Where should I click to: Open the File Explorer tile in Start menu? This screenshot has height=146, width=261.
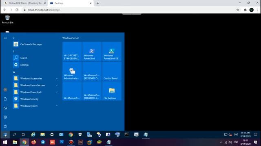click(x=112, y=91)
